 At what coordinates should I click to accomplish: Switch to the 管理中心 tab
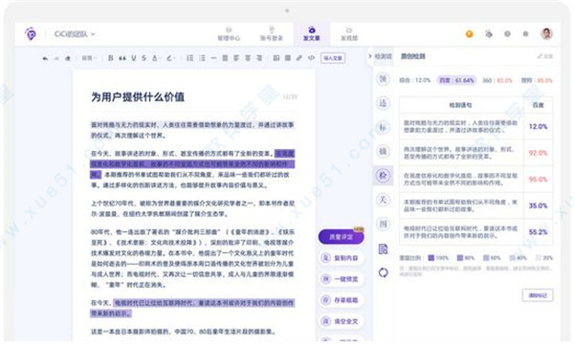(x=229, y=33)
